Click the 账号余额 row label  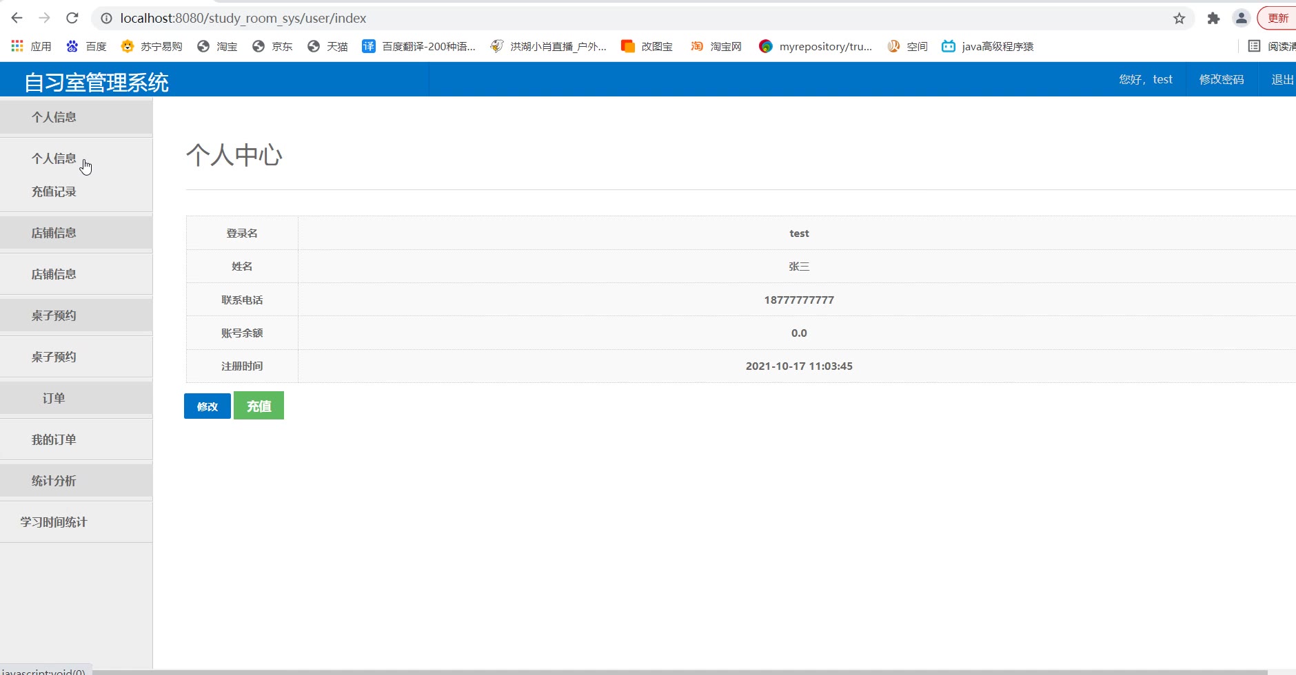pyautogui.click(x=242, y=333)
